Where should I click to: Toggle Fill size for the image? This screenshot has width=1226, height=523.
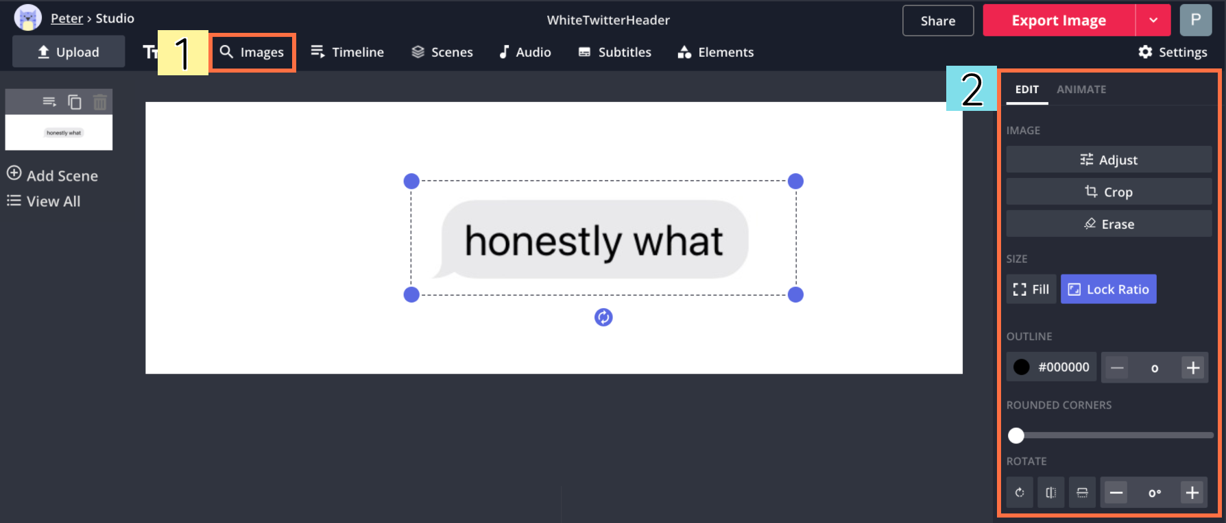click(1031, 289)
